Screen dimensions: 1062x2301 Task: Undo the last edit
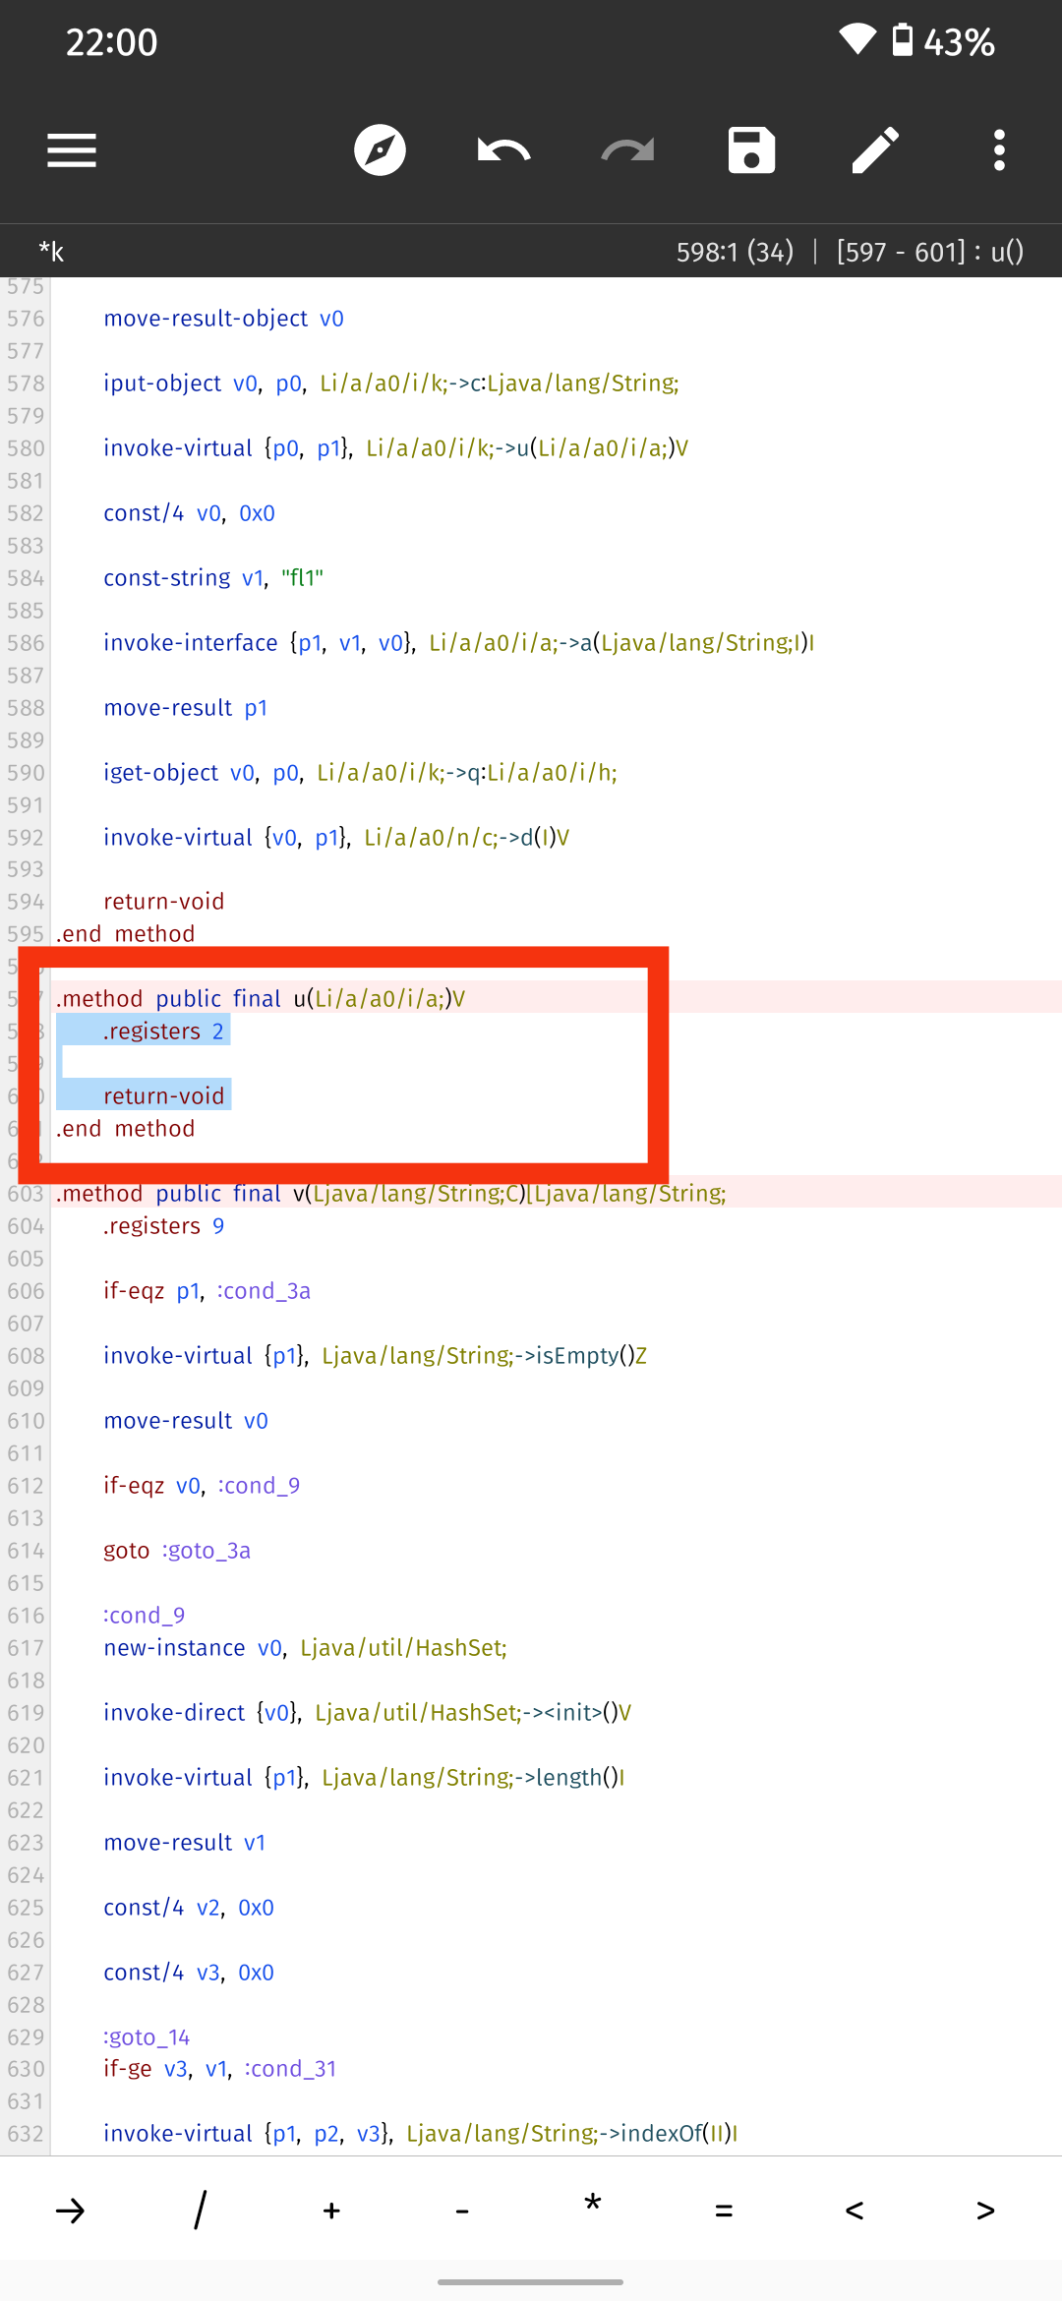point(503,150)
